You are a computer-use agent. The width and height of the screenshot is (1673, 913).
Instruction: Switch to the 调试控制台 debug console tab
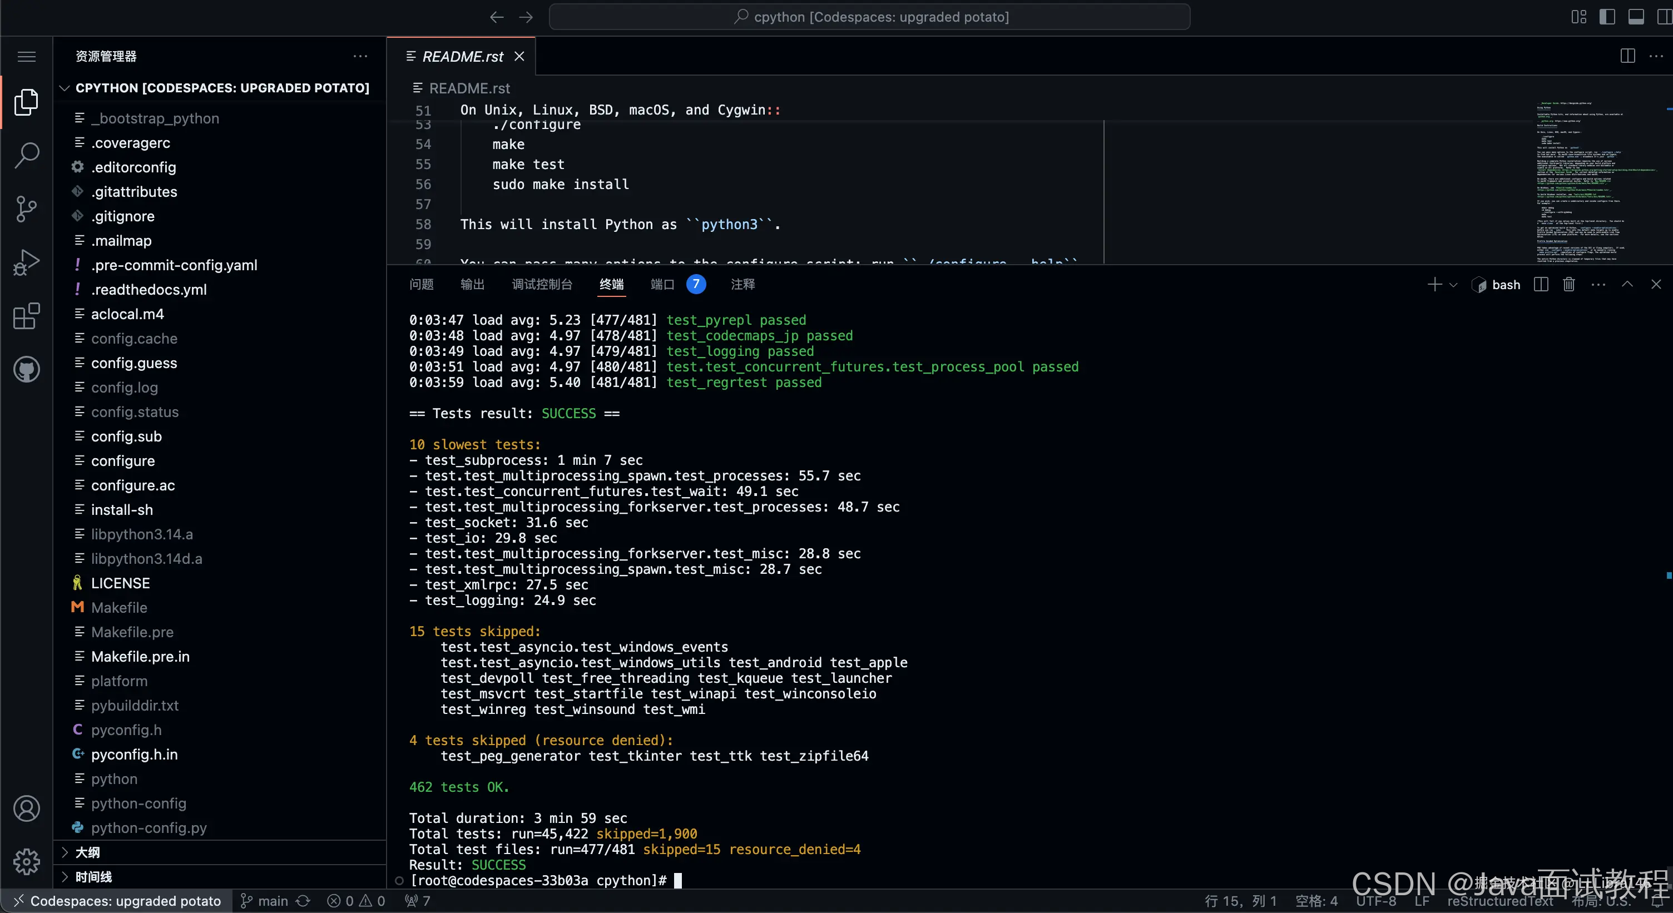point(542,285)
